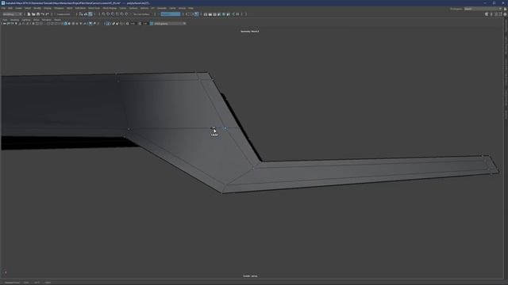Open the panel Shading menu

(14, 20)
